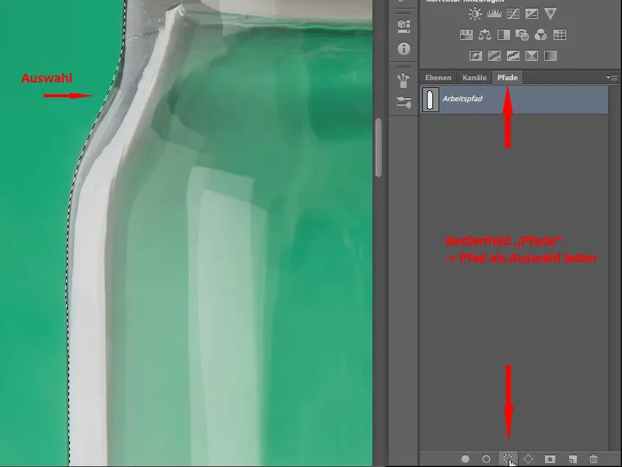Open the Pfade panel options menu

[612, 77]
